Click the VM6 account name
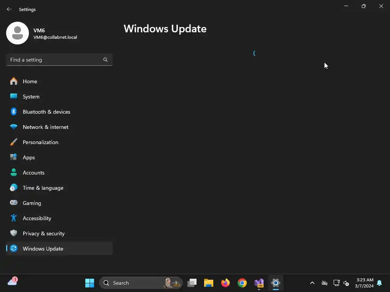Screen dimensions: 390x292 pos(39,30)
